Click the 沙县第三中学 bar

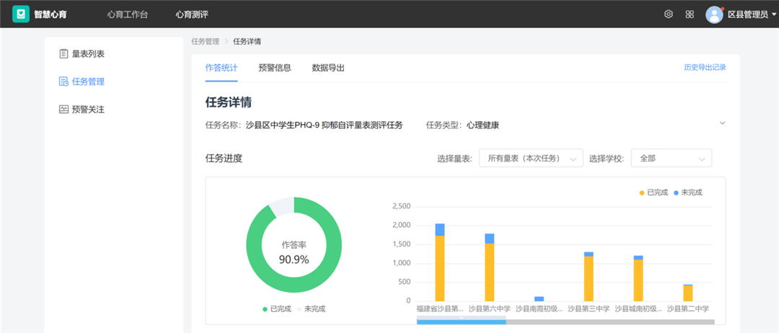[589, 278]
